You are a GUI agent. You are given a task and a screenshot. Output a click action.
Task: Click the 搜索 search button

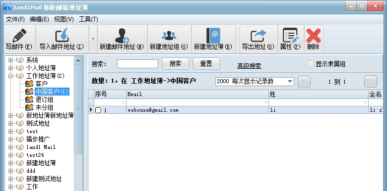[x=176, y=64]
